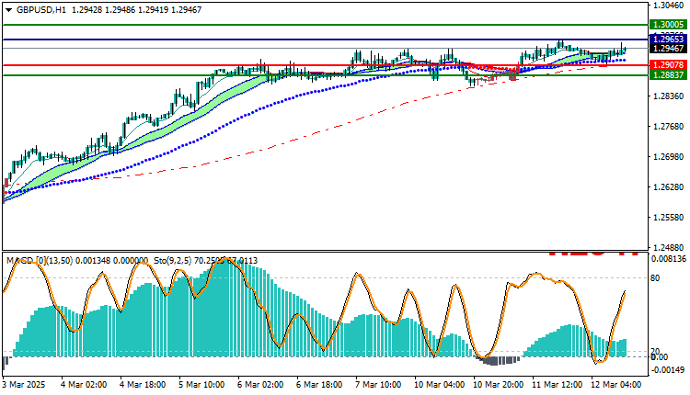Click the navy horizontal line at 1.29653
Viewport: 690px width, 395px height.
pos(326,39)
